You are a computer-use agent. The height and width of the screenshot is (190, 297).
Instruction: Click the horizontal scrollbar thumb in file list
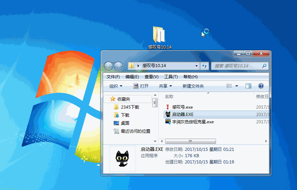pyautogui.click(x=190, y=141)
